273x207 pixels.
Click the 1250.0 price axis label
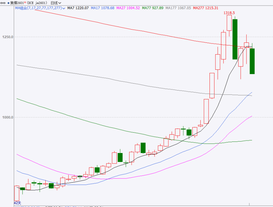(8, 37)
